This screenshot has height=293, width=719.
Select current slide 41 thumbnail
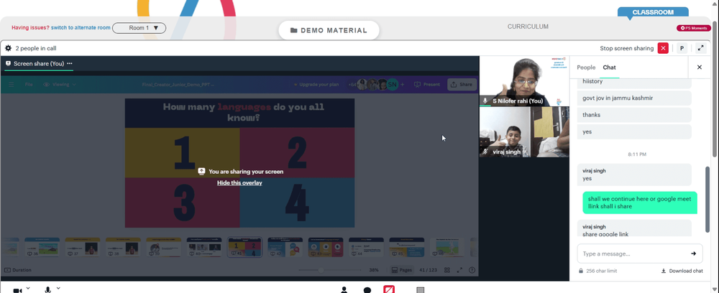pyautogui.click(x=245, y=247)
